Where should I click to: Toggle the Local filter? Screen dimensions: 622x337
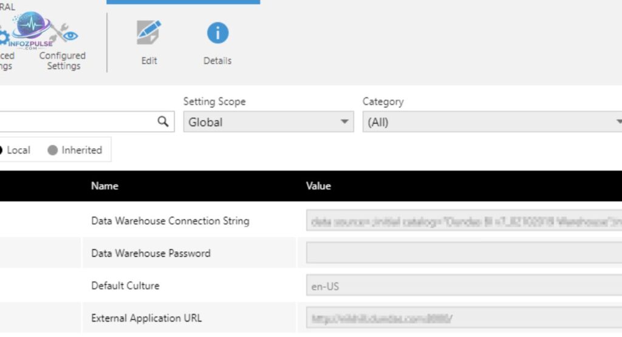pos(15,150)
